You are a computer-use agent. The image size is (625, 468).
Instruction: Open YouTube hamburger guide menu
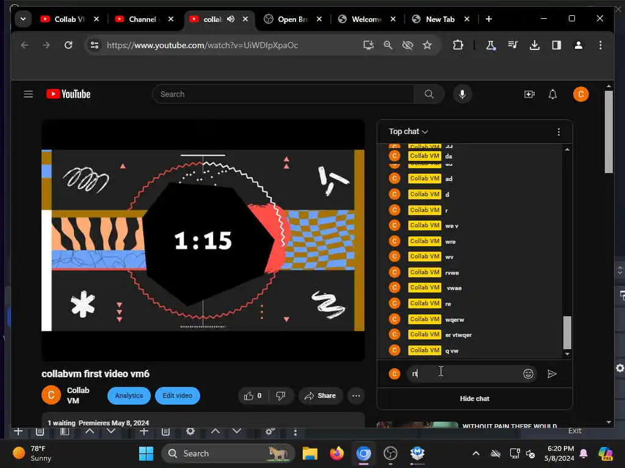(x=28, y=94)
